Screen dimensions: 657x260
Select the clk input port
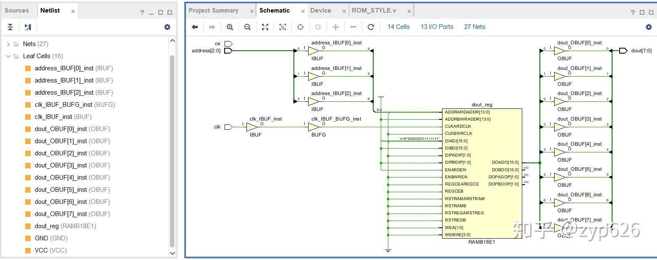(228, 127)
